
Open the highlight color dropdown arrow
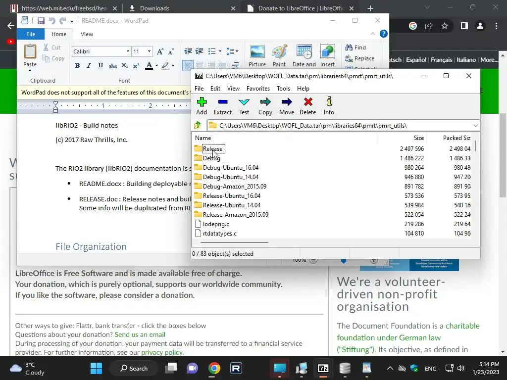pos(173,66)
